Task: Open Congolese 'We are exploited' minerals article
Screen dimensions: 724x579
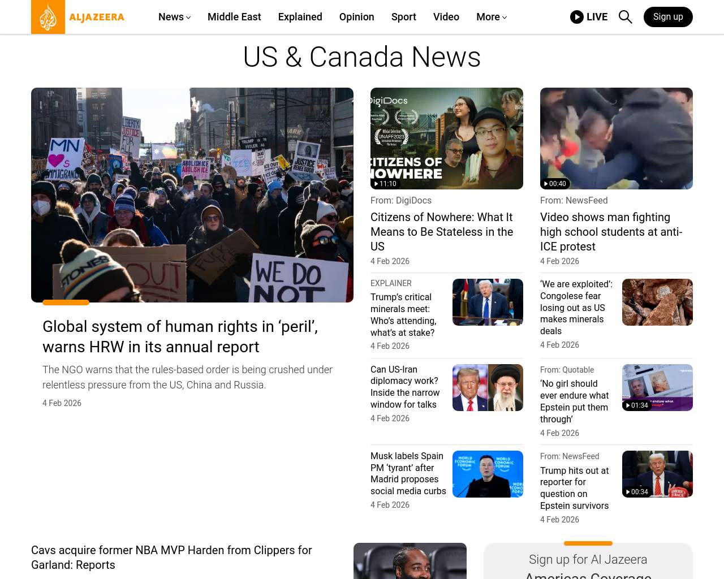Action: click(x=576, y=308)
